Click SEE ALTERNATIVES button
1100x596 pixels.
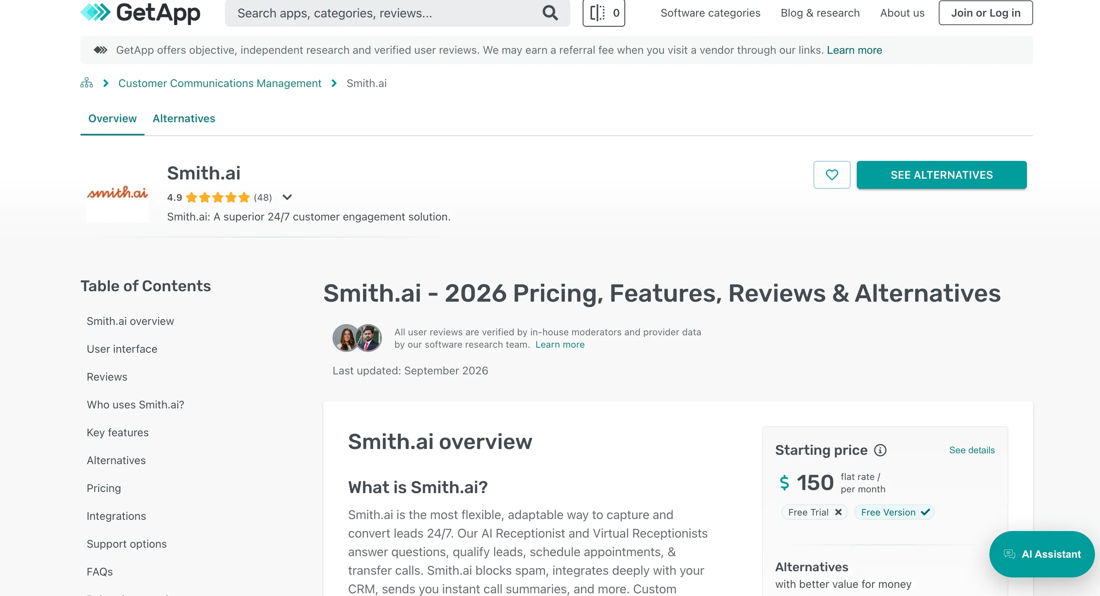[941, 175]
